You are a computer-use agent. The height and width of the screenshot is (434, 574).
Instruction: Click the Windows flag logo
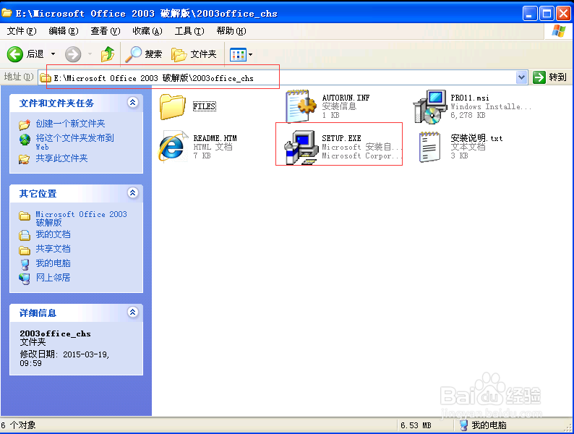(x=558, y=31)
